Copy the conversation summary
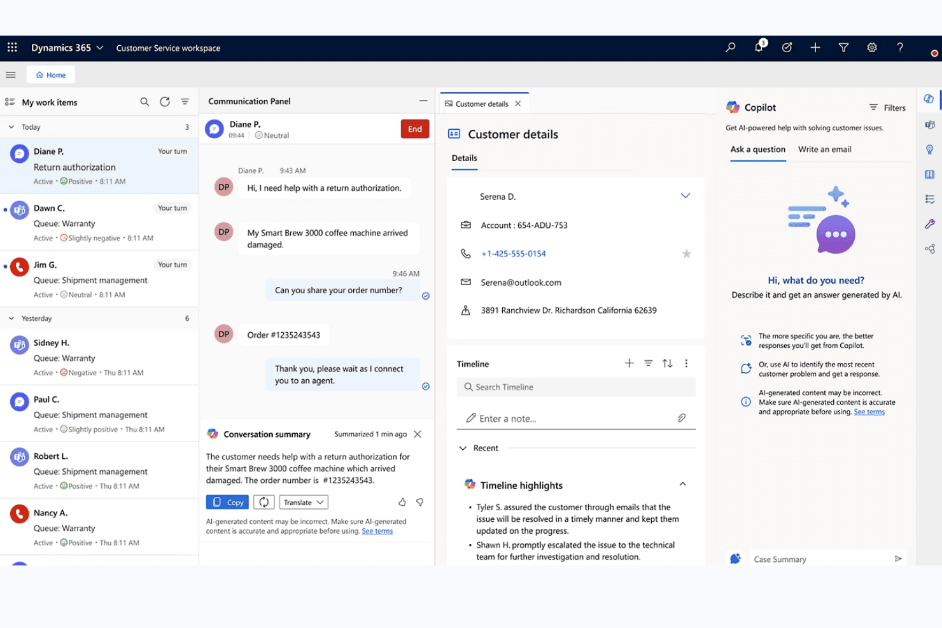Image resolution: width=942 pixels, height=628 pixels. point(228,502)
